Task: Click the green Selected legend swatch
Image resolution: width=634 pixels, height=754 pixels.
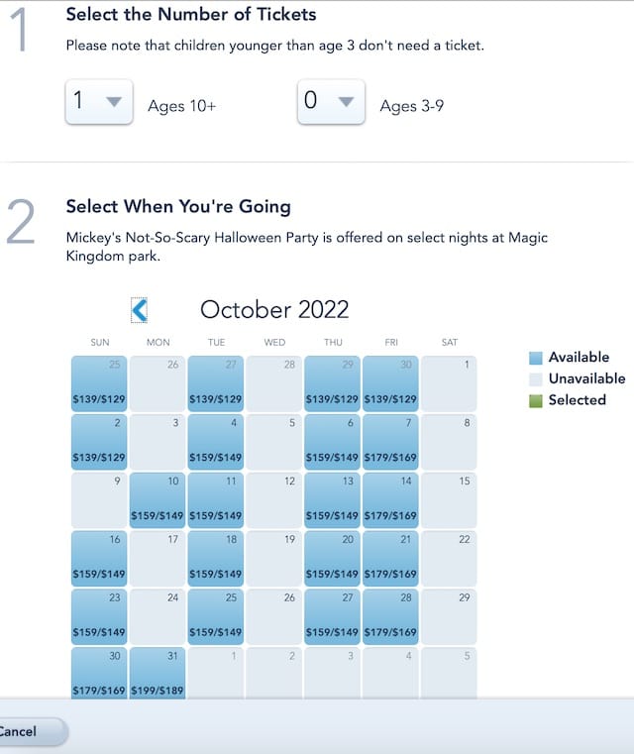Action: (536, 400)
